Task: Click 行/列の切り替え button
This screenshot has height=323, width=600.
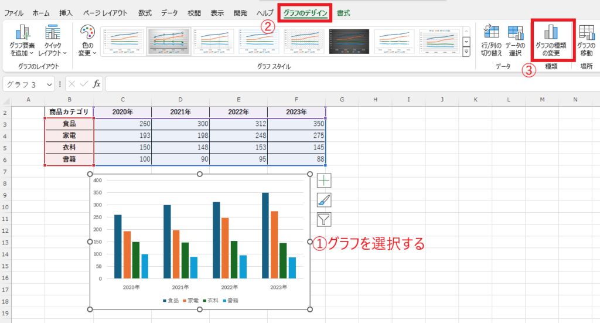Action: tap(492, 40)
